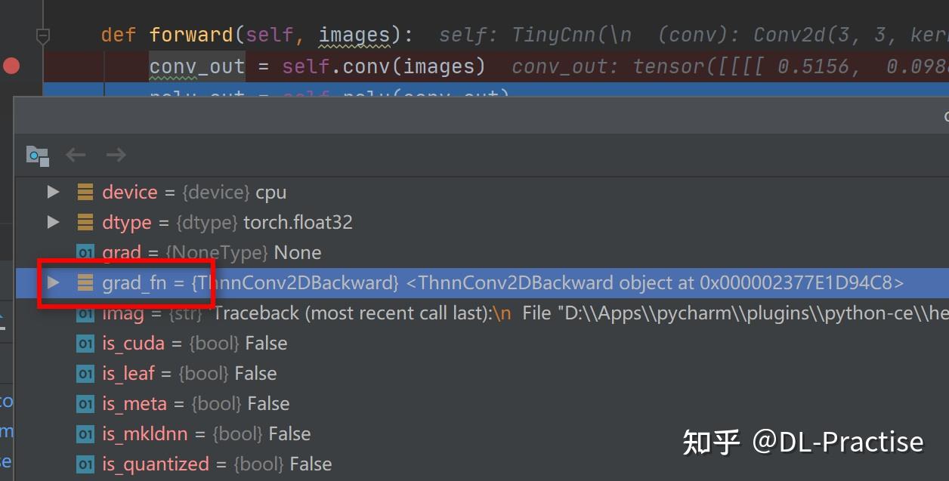Click the object icon beside the device variable
This screenshot has width=949, height=481.
(84, 192)
